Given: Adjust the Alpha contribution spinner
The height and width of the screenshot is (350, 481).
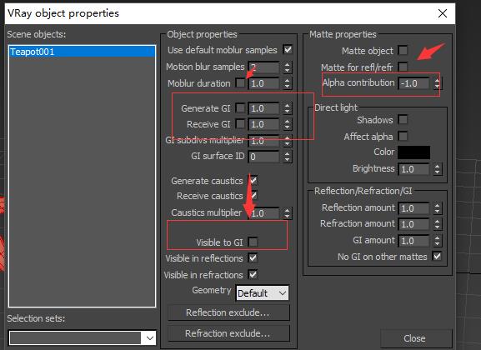Looking at the screenshot, I should (x=438, y=83).
